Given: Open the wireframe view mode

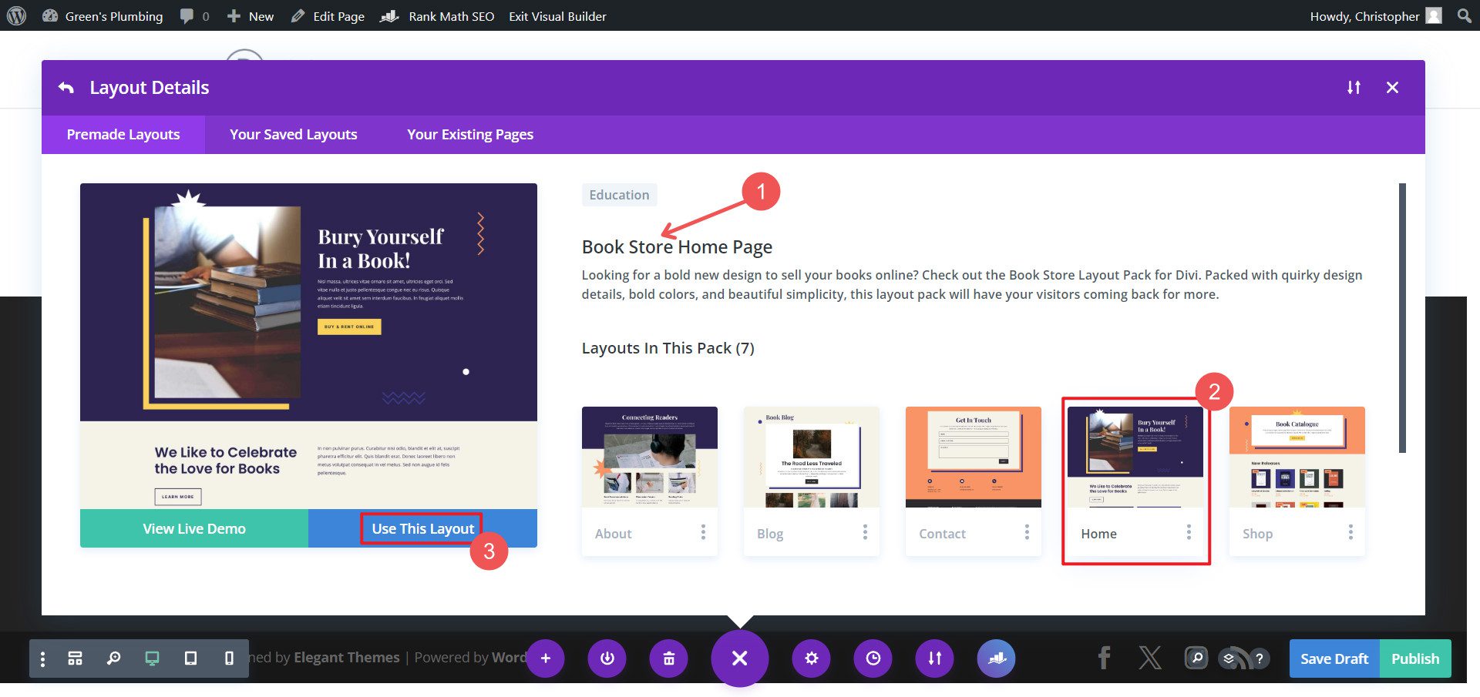Looking at the screenshot, I should click(x=75, y=658).
